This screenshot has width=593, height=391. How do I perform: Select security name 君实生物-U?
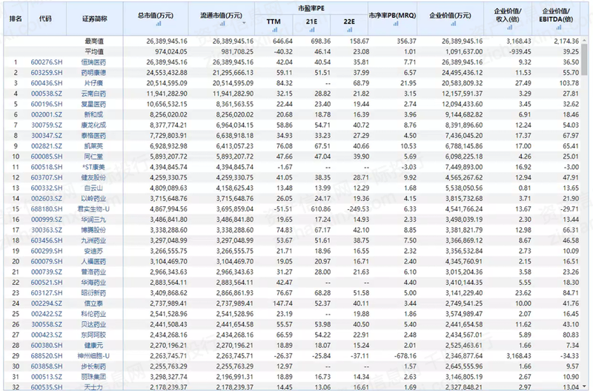93,209
